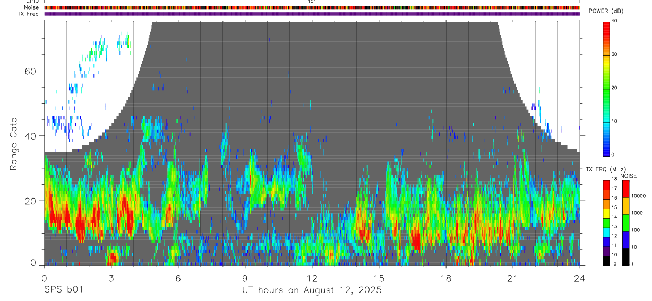Click the 15 hour tick on time axis
Screen dimensions: 652x301
click(379, 278)
